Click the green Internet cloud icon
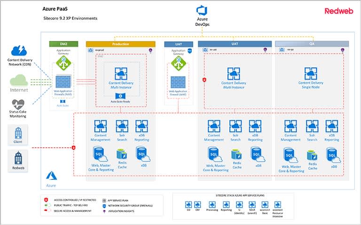 [19, 80]
